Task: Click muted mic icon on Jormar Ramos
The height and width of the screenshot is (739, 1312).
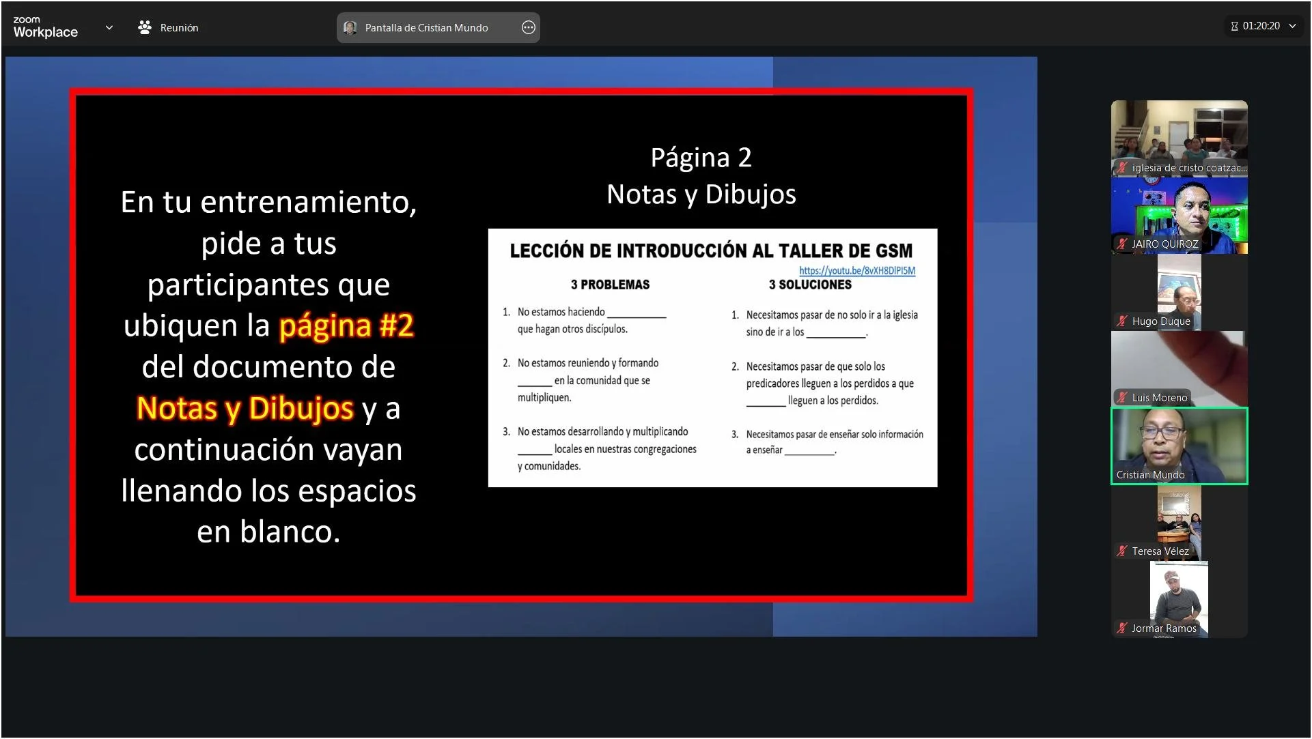Action: (1121, 628)
